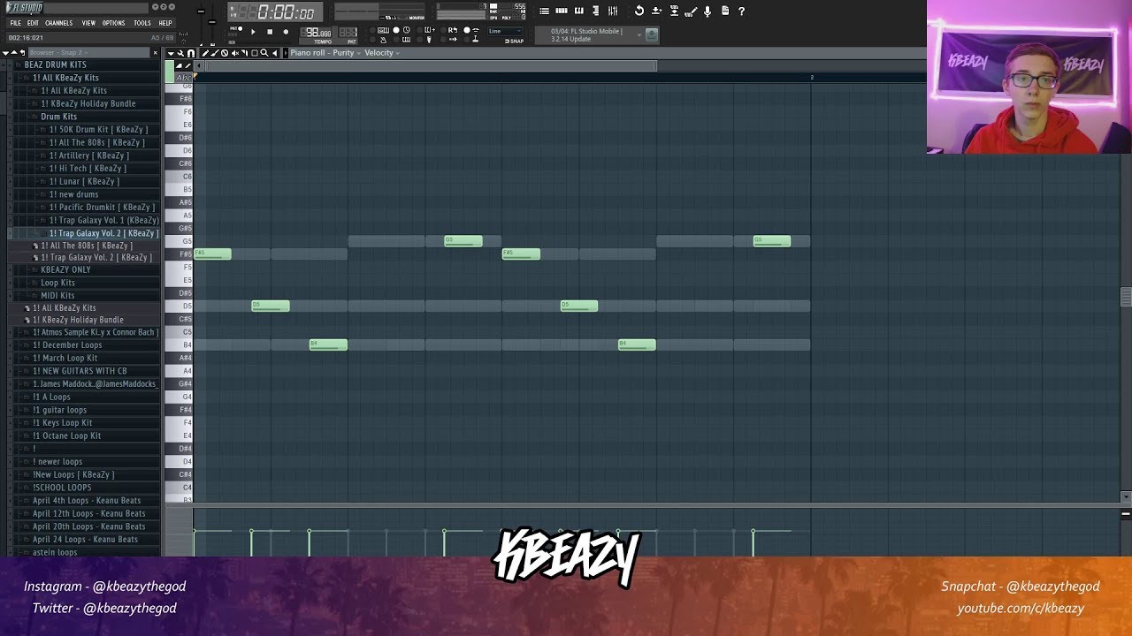Select April 24 Loops - Keanu Beats
The image size is (1132, 636).
point(85,540)
